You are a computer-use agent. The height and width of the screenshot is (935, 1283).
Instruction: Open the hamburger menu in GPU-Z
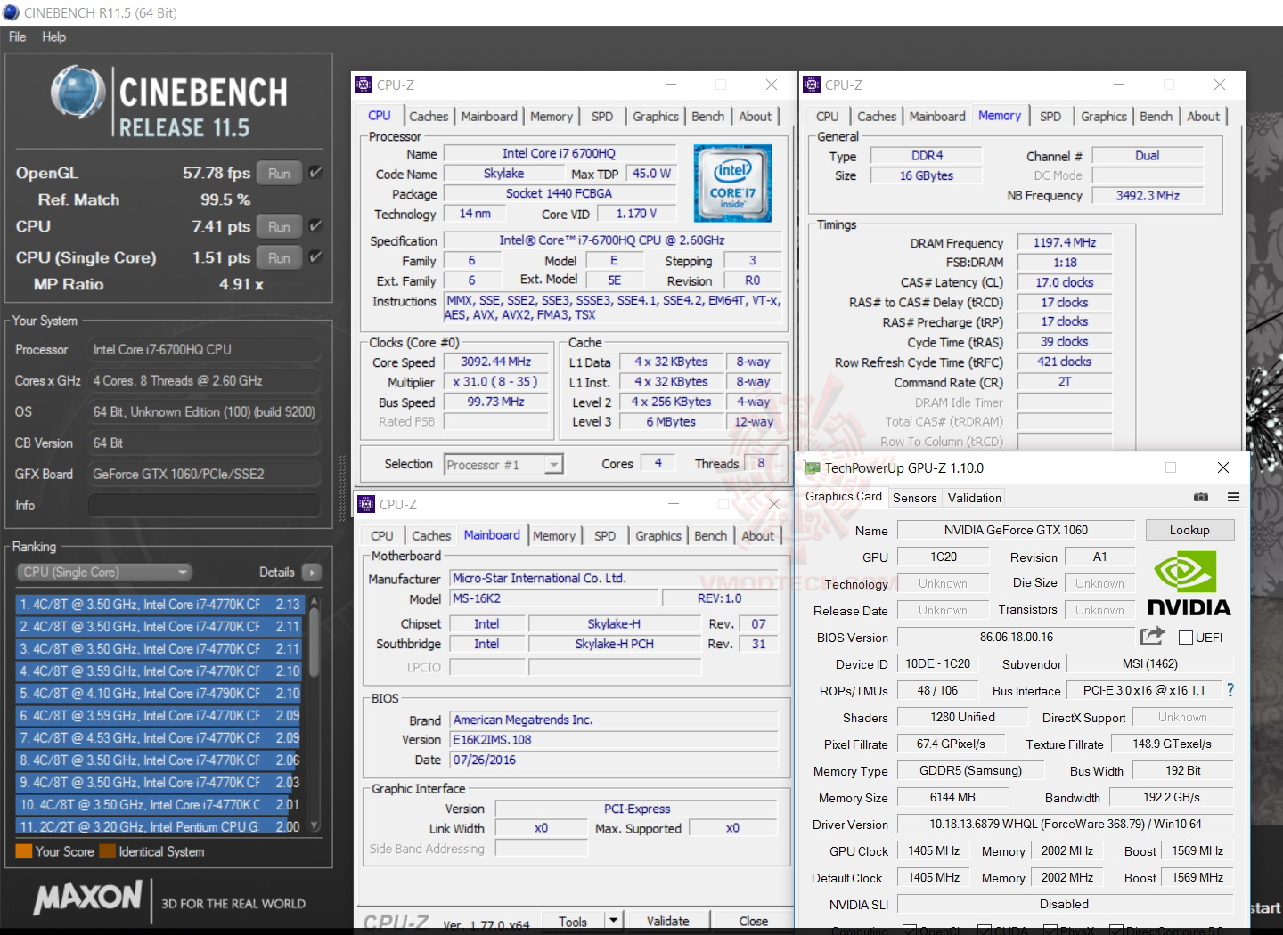(1233, 497)
